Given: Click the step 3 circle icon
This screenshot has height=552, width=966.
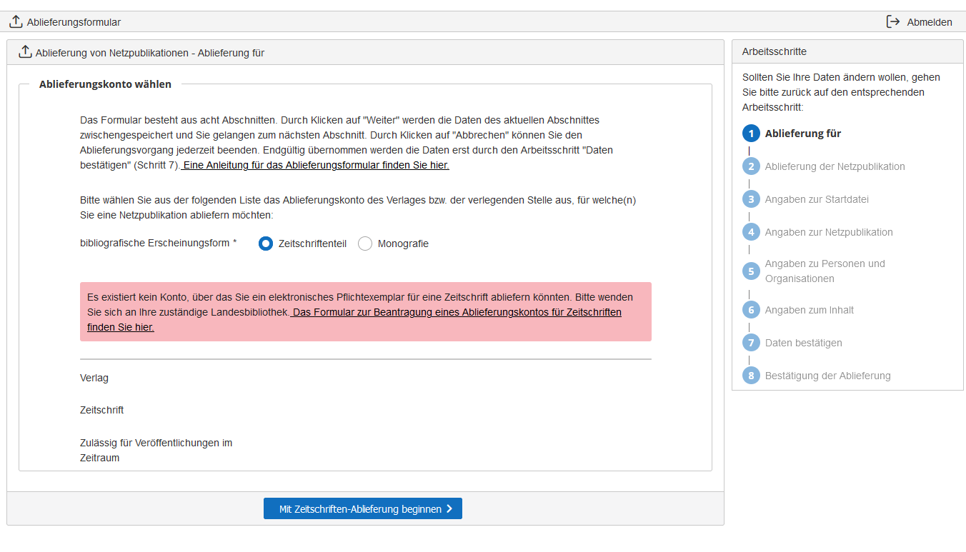Looking at the screenshot, I should [751, 199].
